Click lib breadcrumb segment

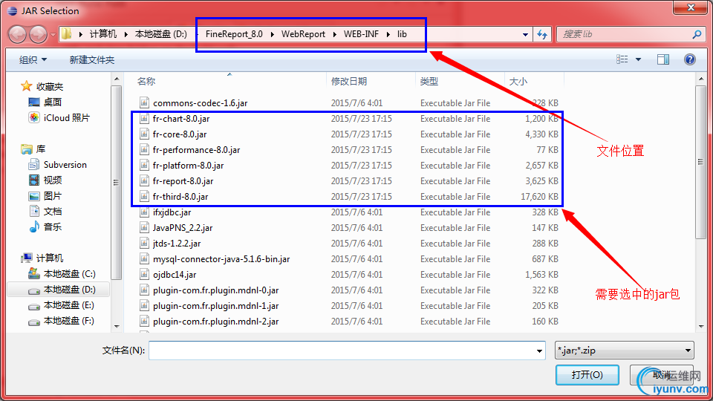point(402,34)
